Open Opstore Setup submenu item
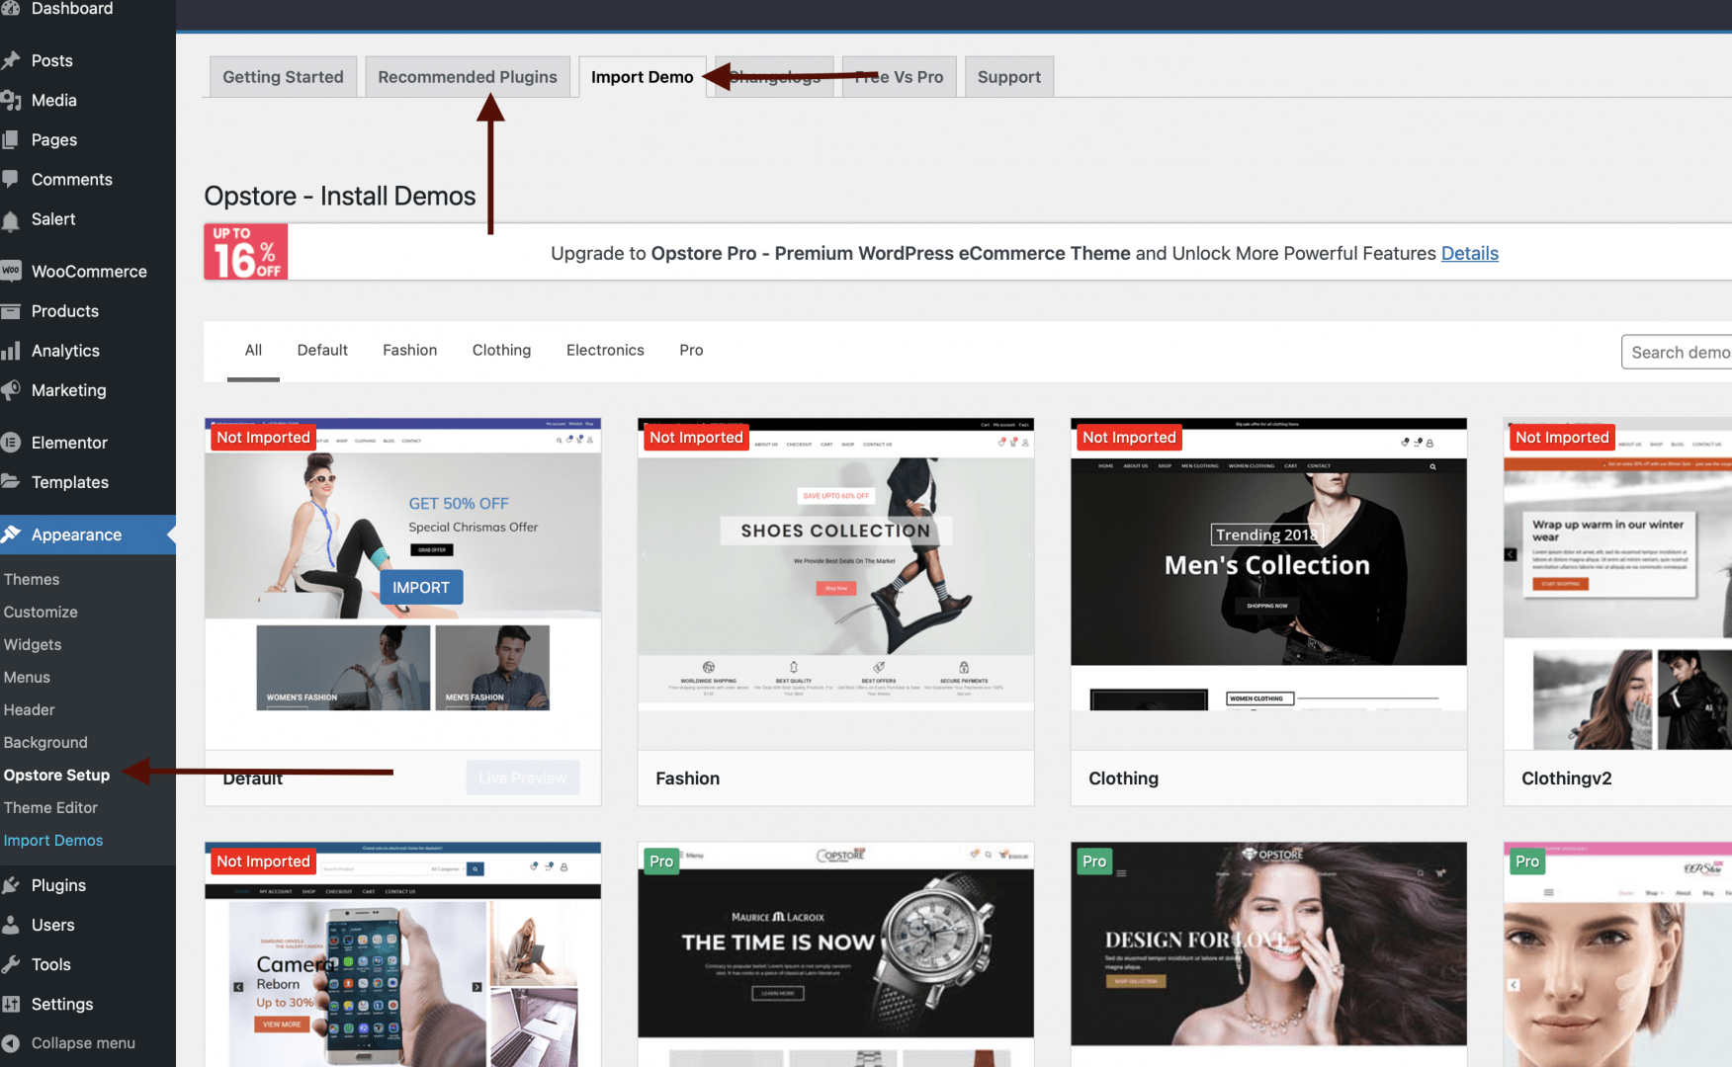 [56, 775]
